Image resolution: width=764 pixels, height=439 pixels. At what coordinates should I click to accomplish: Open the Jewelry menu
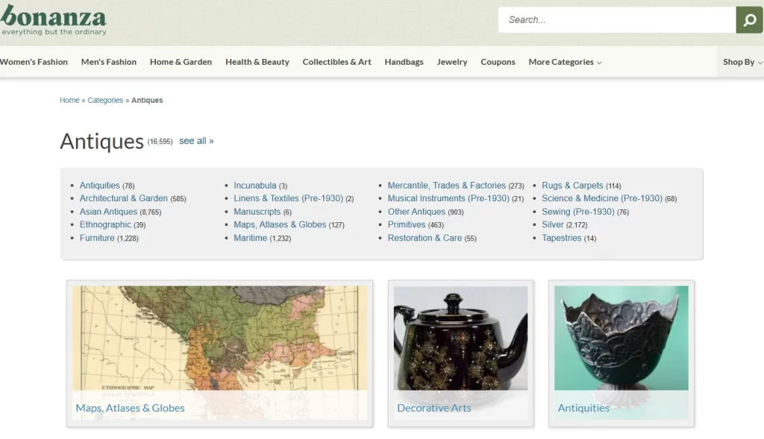[x=451, y=62]
